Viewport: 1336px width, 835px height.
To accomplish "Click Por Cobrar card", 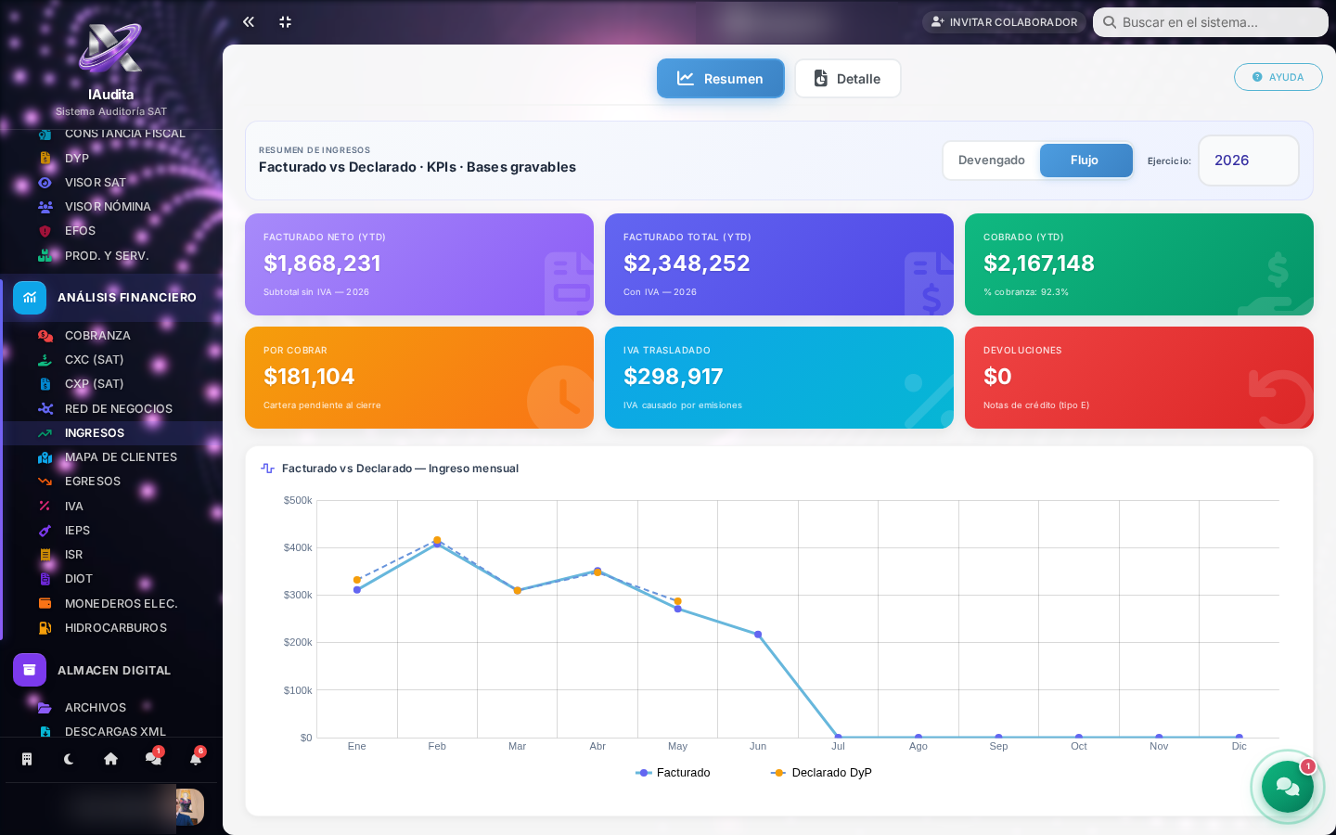I will click(x=419, y=378).
